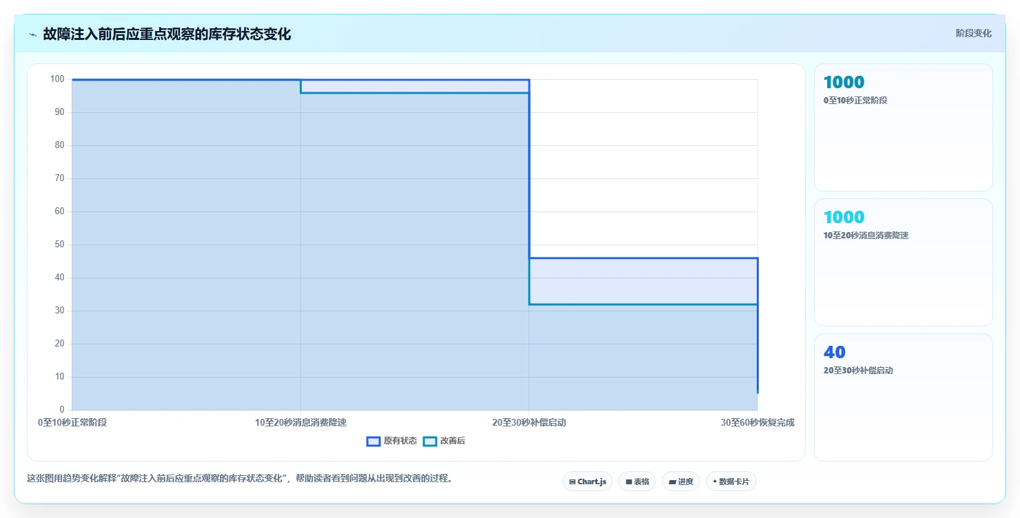Click the 原有状态 blue legend color box
The height and width of the screenshot is (518, 1020).
tap(374, 441)
